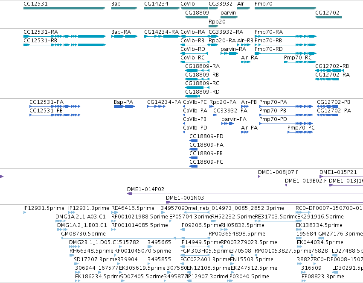Click clone DME1-008J07.F

point(259,177)
